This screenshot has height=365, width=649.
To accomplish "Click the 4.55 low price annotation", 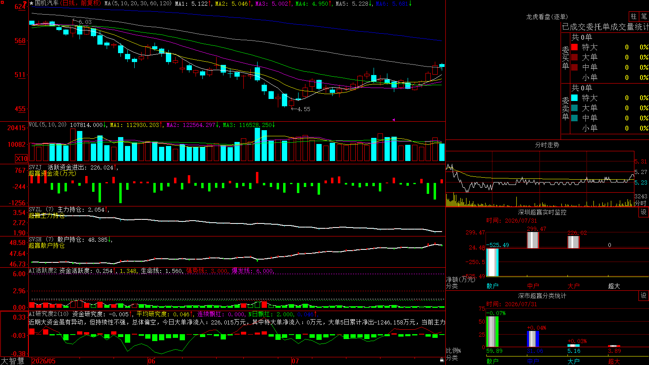I will click(304, 109).
